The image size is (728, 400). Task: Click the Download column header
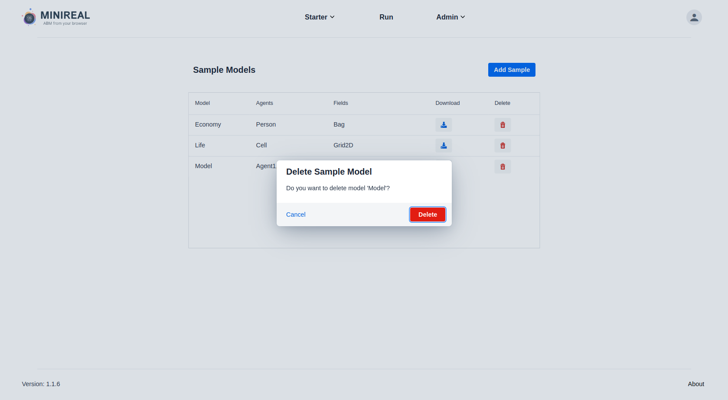[447, 103]
